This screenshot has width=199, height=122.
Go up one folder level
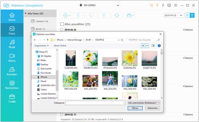coord(47,40)
